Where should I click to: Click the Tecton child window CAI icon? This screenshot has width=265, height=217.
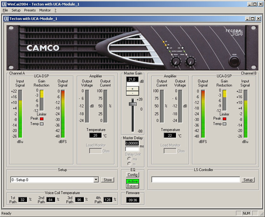[x=6, y=19]
